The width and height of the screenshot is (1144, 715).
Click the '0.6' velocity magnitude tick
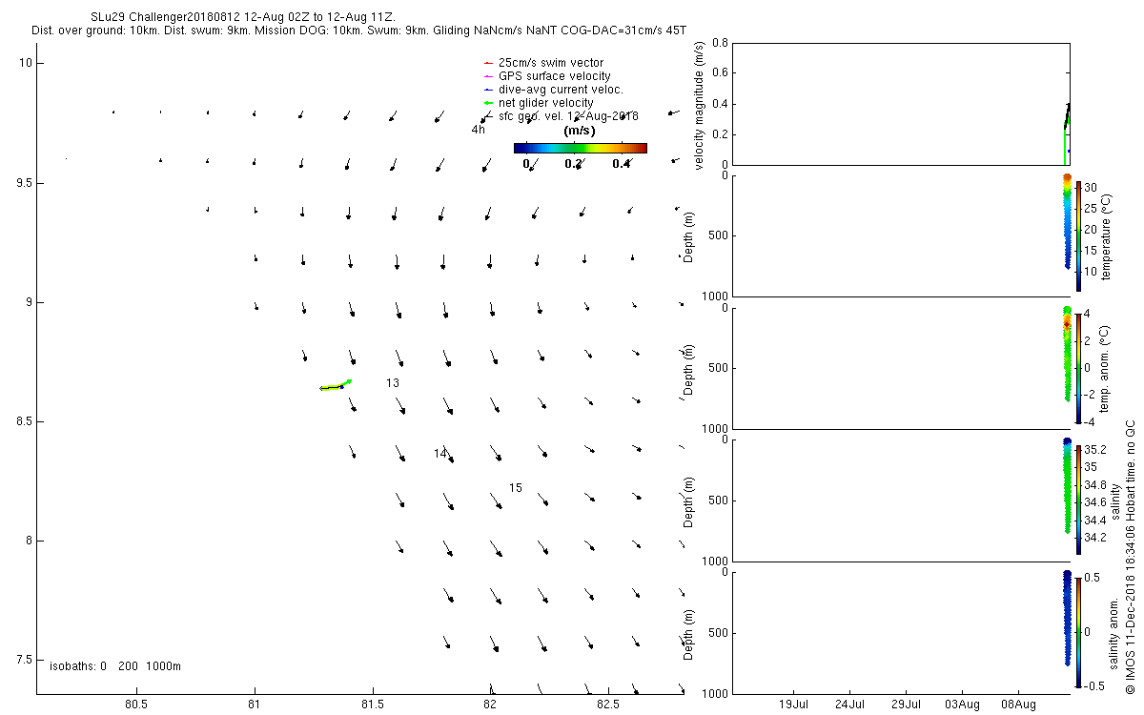pos(720,73)
